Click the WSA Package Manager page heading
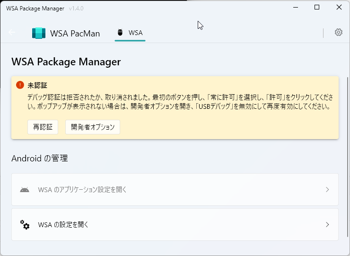The height and width of the screenshot is (256, 350). pyautogui.click(x=66, y=62)
